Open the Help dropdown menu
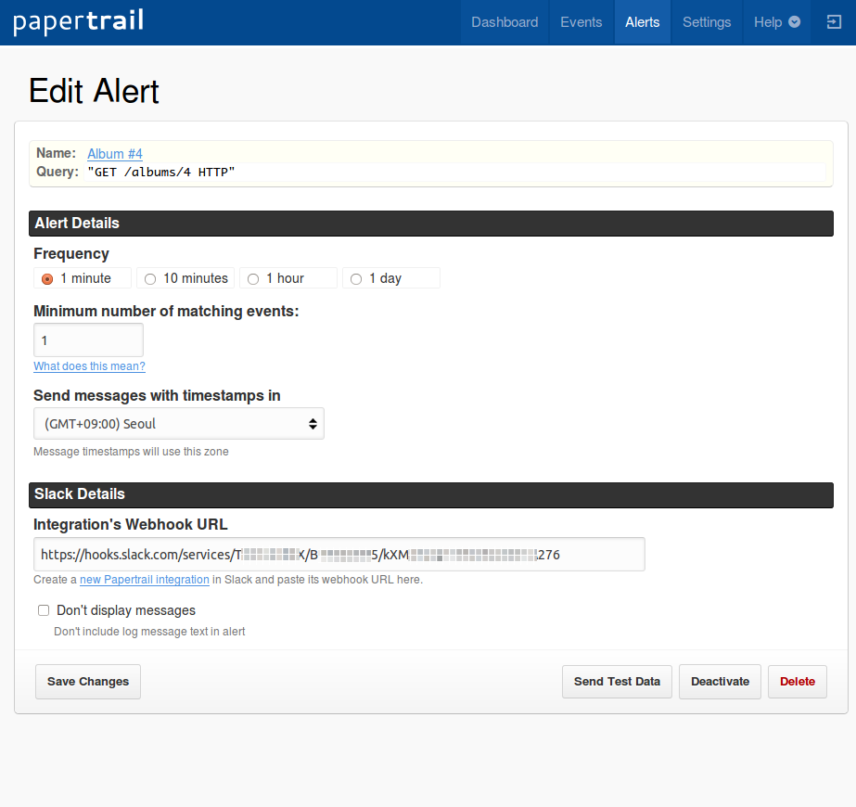 tap(776, 22)
